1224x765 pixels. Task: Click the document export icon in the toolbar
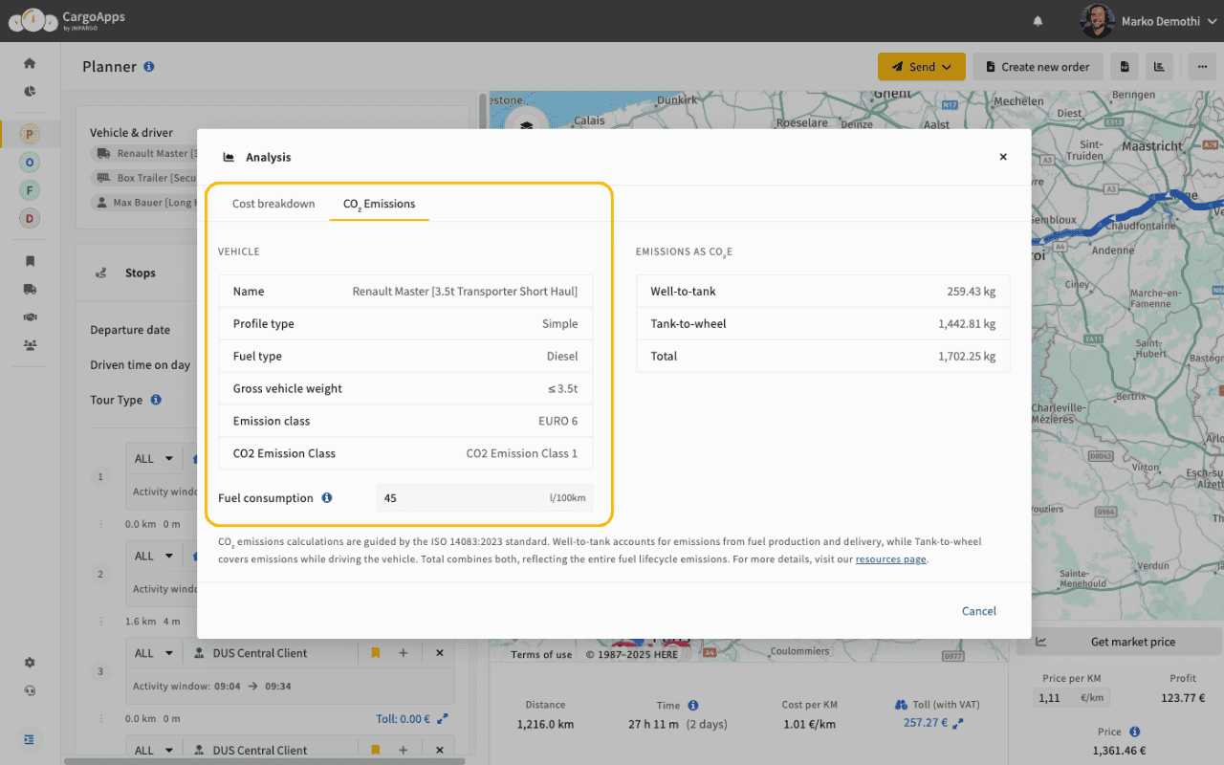(x=1125, y=66)
